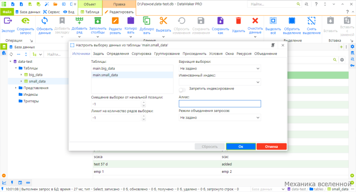Click 'tables' breadcrumb in status bar
This screenshot has width=356, height=192.
tap(316, 189)
